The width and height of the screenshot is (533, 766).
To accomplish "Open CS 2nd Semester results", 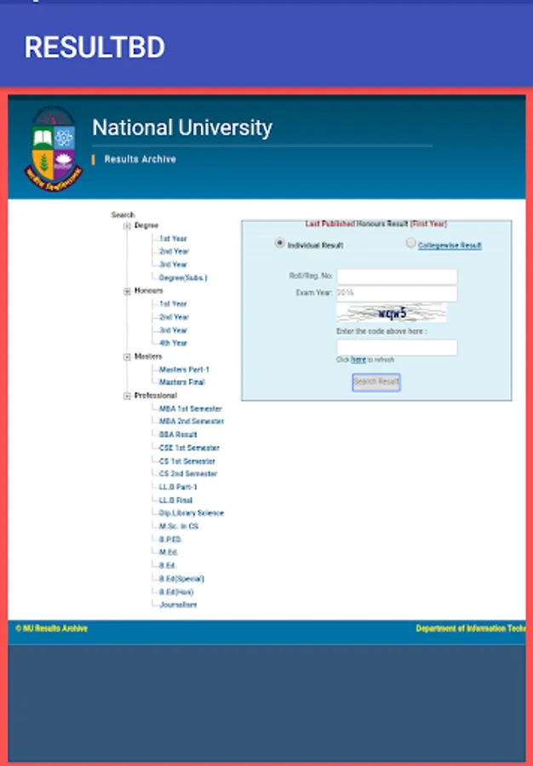I will 188,473.
